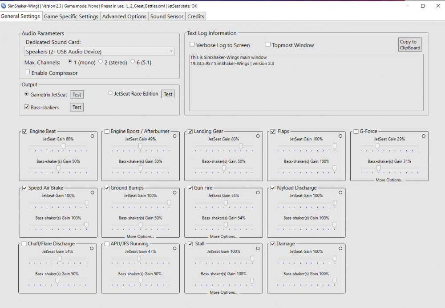
Task: Open the Dedicated Sound Card dropdown
Action: click(99, 52)
